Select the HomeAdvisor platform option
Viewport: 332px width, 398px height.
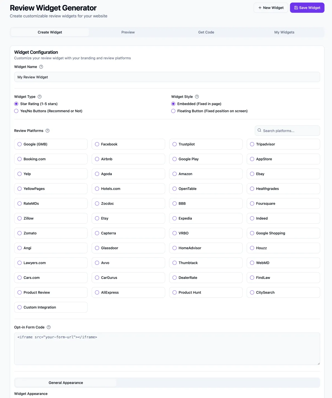click(206, 248)
